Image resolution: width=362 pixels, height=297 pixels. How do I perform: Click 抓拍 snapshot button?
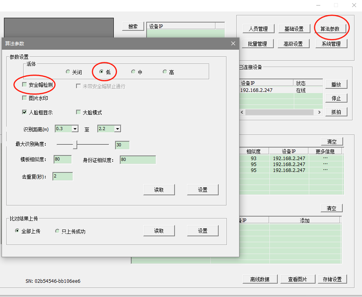click(336, 112)
